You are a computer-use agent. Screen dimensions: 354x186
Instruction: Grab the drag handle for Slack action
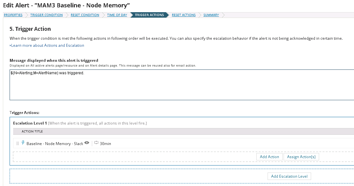tap(18, 143)
